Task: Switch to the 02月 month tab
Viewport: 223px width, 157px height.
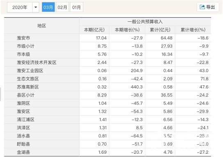Action: click(x=62, y=7)
